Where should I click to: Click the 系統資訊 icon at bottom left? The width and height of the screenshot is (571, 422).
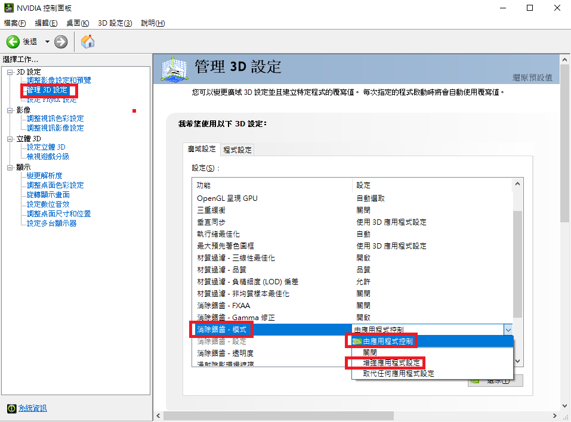coord(12,408)
